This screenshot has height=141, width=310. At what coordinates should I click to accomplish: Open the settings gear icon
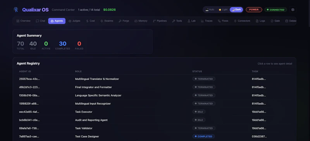[293, 10]
